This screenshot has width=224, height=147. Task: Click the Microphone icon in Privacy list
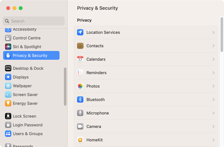pos(80,113)
